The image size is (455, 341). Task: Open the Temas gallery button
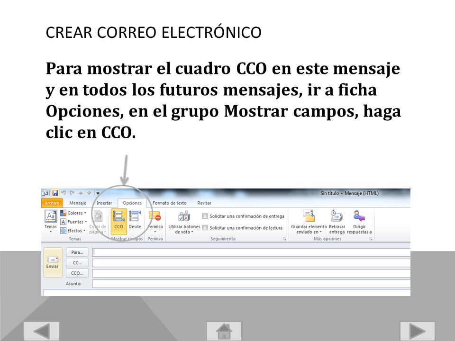pyautogui.click(x=51, y=222)
